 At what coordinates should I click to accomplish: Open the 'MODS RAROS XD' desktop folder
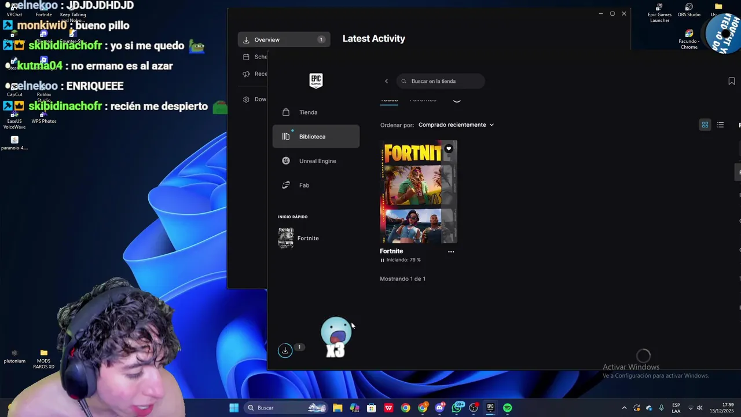tap(43, 359)
